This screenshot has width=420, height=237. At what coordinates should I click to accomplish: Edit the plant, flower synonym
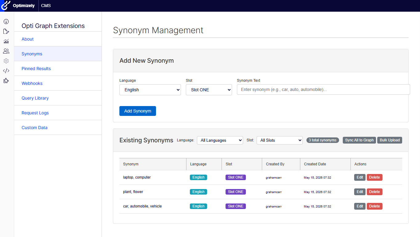click(x=360, y=192)
